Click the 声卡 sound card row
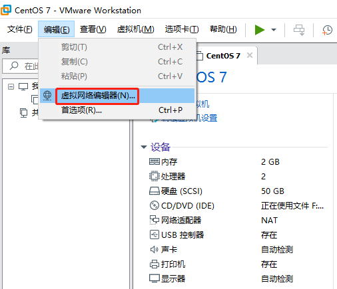The height and width of the screenshot is (289, 337). [x=236, y=250]
